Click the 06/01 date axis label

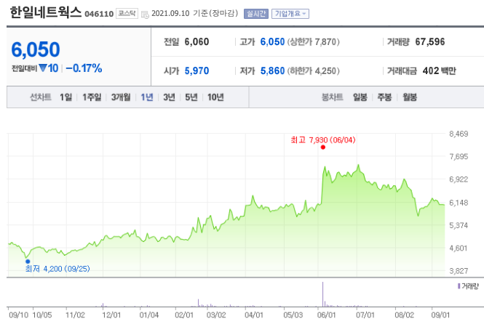point(326,315)
